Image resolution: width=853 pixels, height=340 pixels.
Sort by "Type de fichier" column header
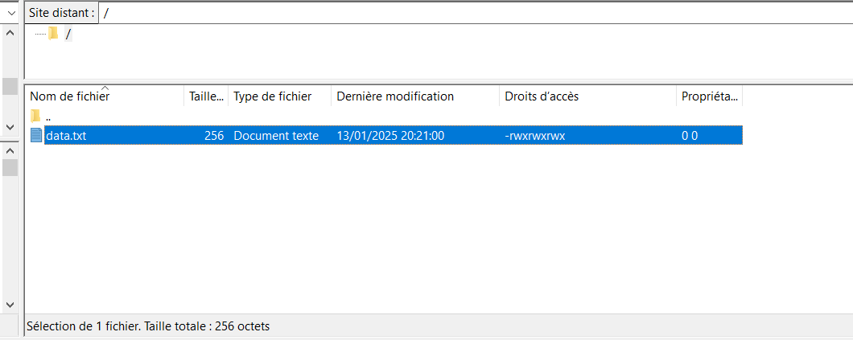[273, 96]
